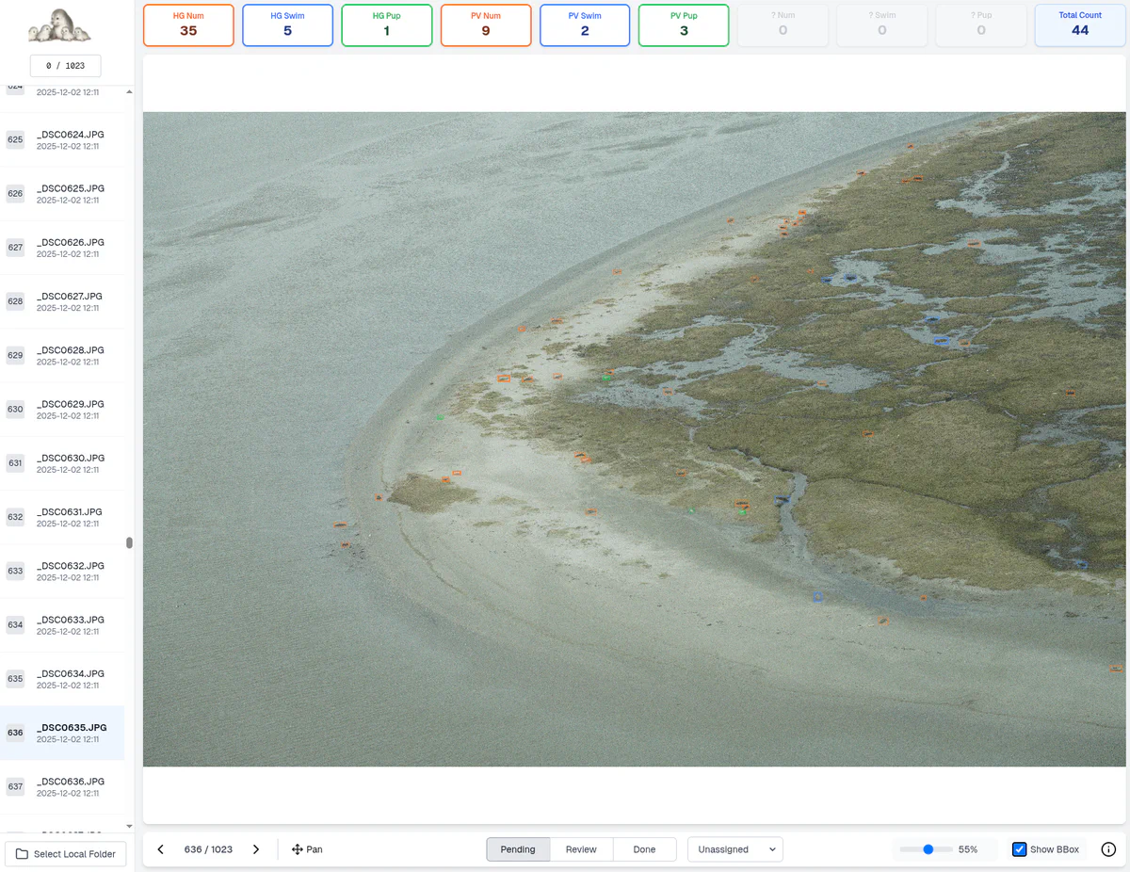Open the Unassigned assignment dropdown
This screenshot has width=1130, height=872.
[x=734, y=848]
